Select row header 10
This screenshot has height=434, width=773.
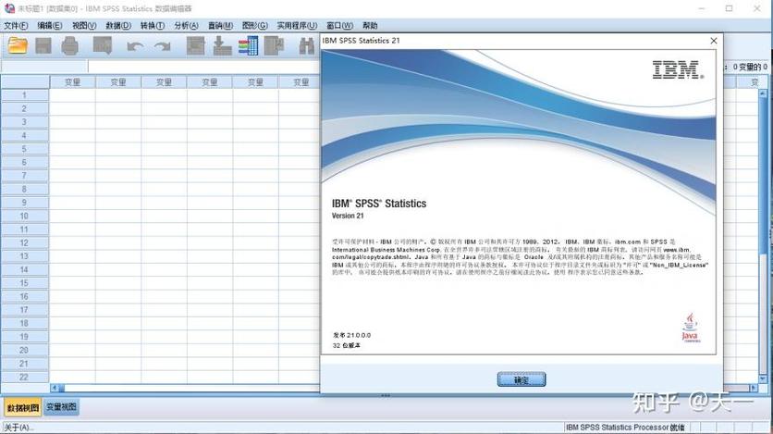pyautogui.click(x=25, y=216)
